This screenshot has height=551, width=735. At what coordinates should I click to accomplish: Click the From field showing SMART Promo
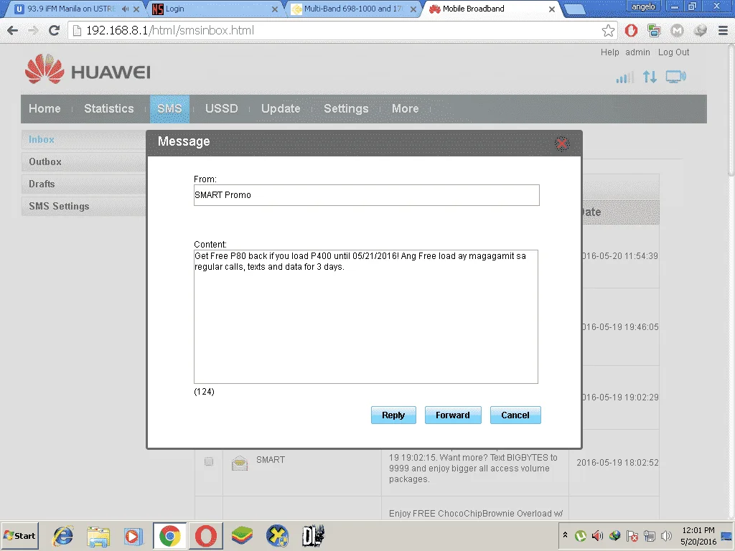click(367, 195)
